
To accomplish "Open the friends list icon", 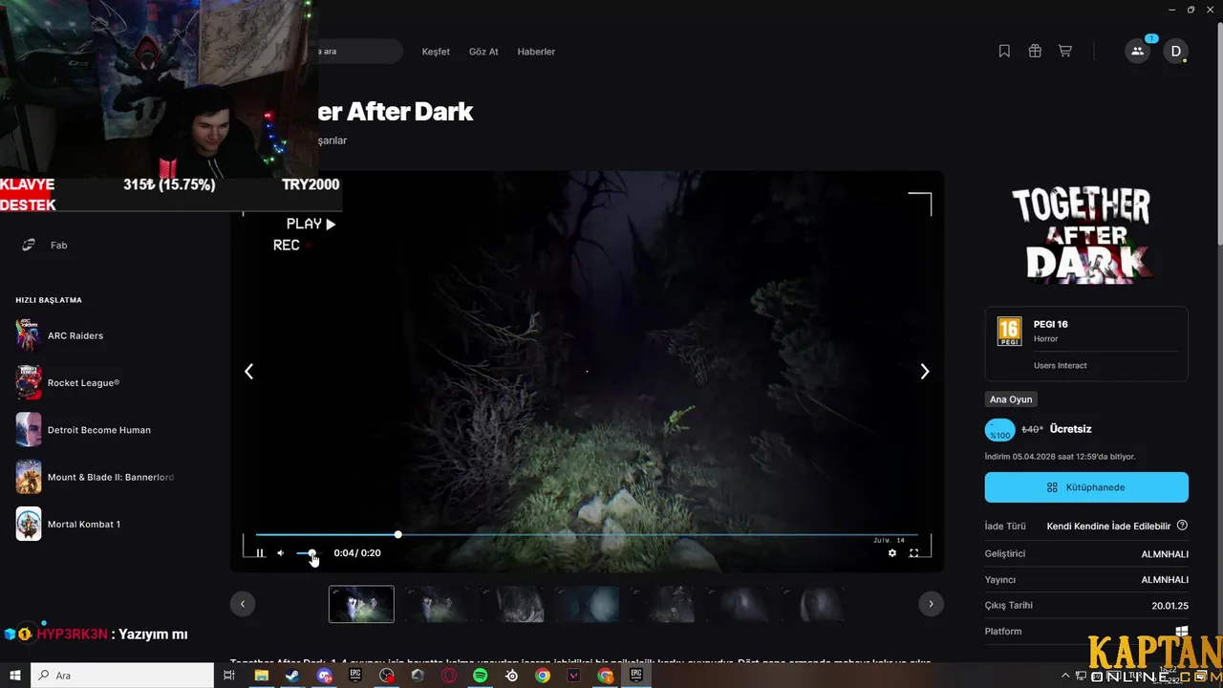I will coord(1137,52).
